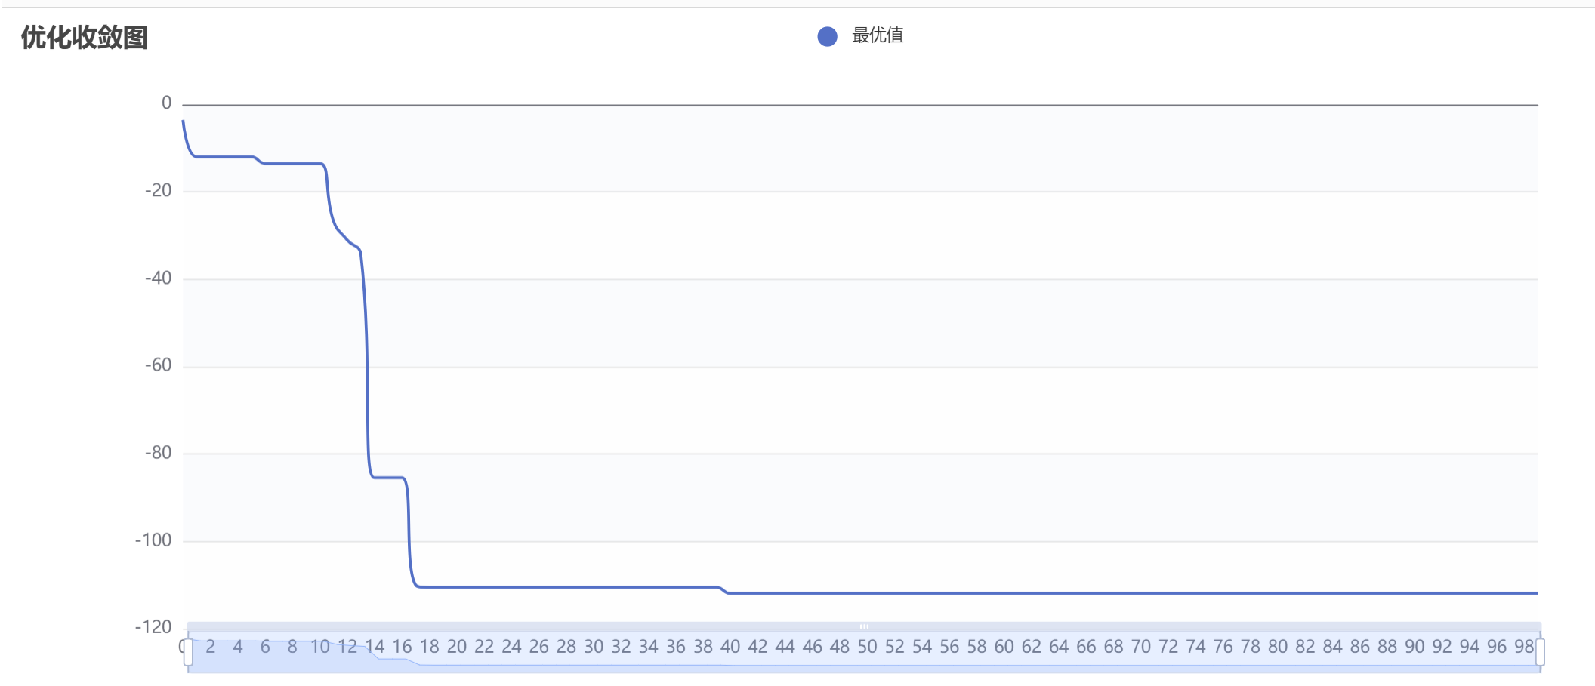1595x686 pixels.
Task: Click the curve's flat step near -85
Action: pyautogui.click(x=389, y=478)
